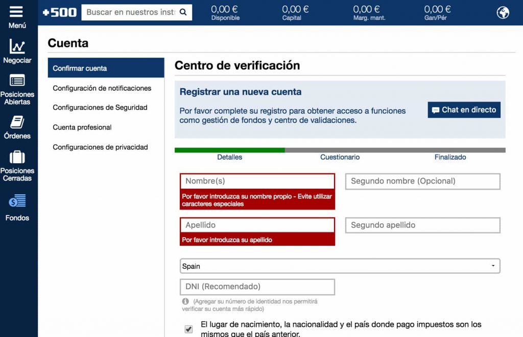
Task: Uncheck the birthplace and nationality checkbox
Action: click(x=188, y=330)
